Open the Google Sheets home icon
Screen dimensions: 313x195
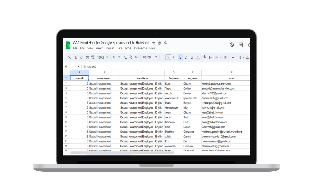tap(68, 45)
